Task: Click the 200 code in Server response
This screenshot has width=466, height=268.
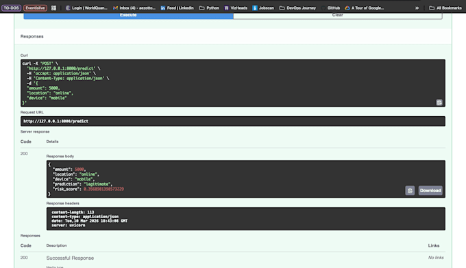Action: (24, 154)
